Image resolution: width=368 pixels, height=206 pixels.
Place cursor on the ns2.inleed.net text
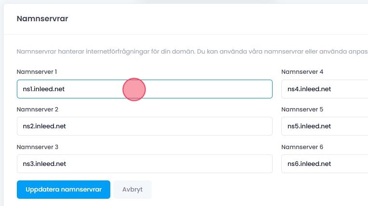[44, 126]
